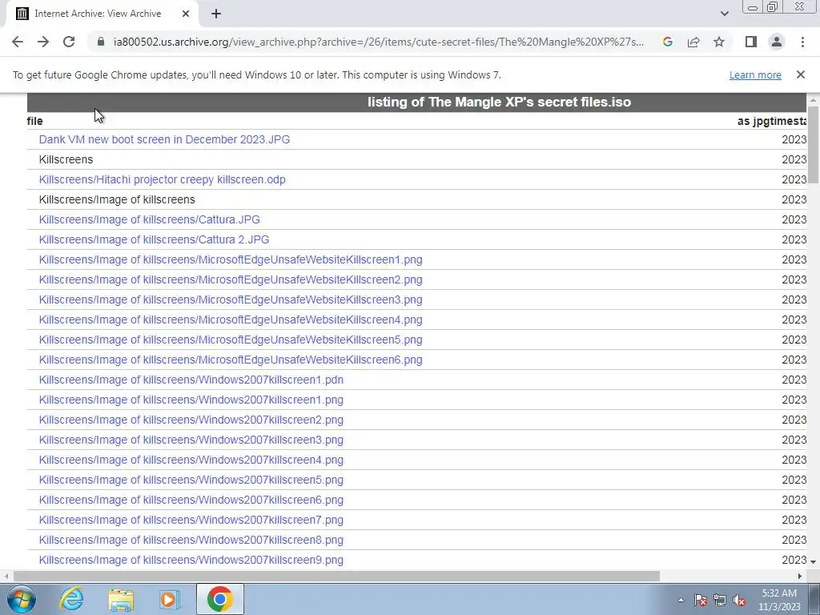
Task: Click the Chrome taskbar button
Action: [x=219, y=599]
